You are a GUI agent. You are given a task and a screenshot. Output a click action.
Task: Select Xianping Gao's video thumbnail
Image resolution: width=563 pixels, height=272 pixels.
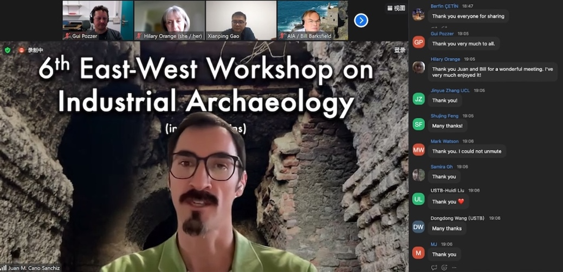pos(241,20)
